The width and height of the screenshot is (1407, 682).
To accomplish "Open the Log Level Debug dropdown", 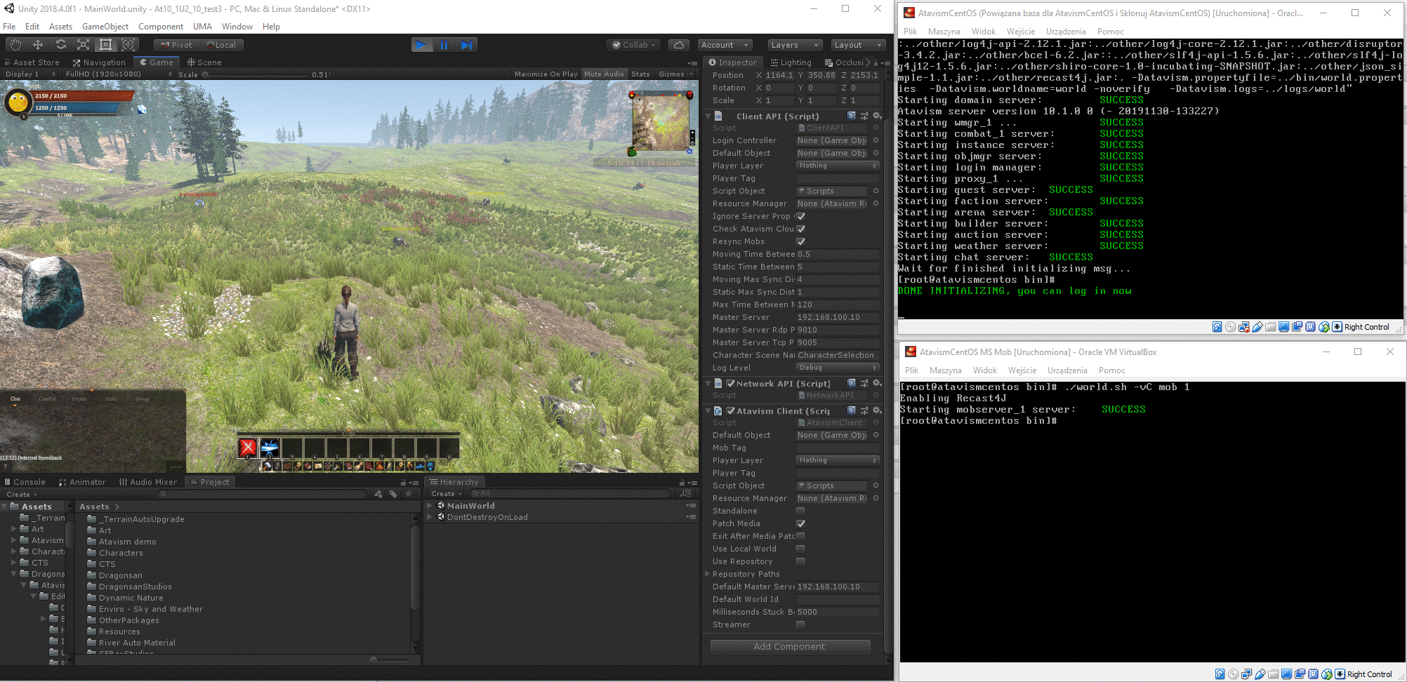I will click(837, 368).
